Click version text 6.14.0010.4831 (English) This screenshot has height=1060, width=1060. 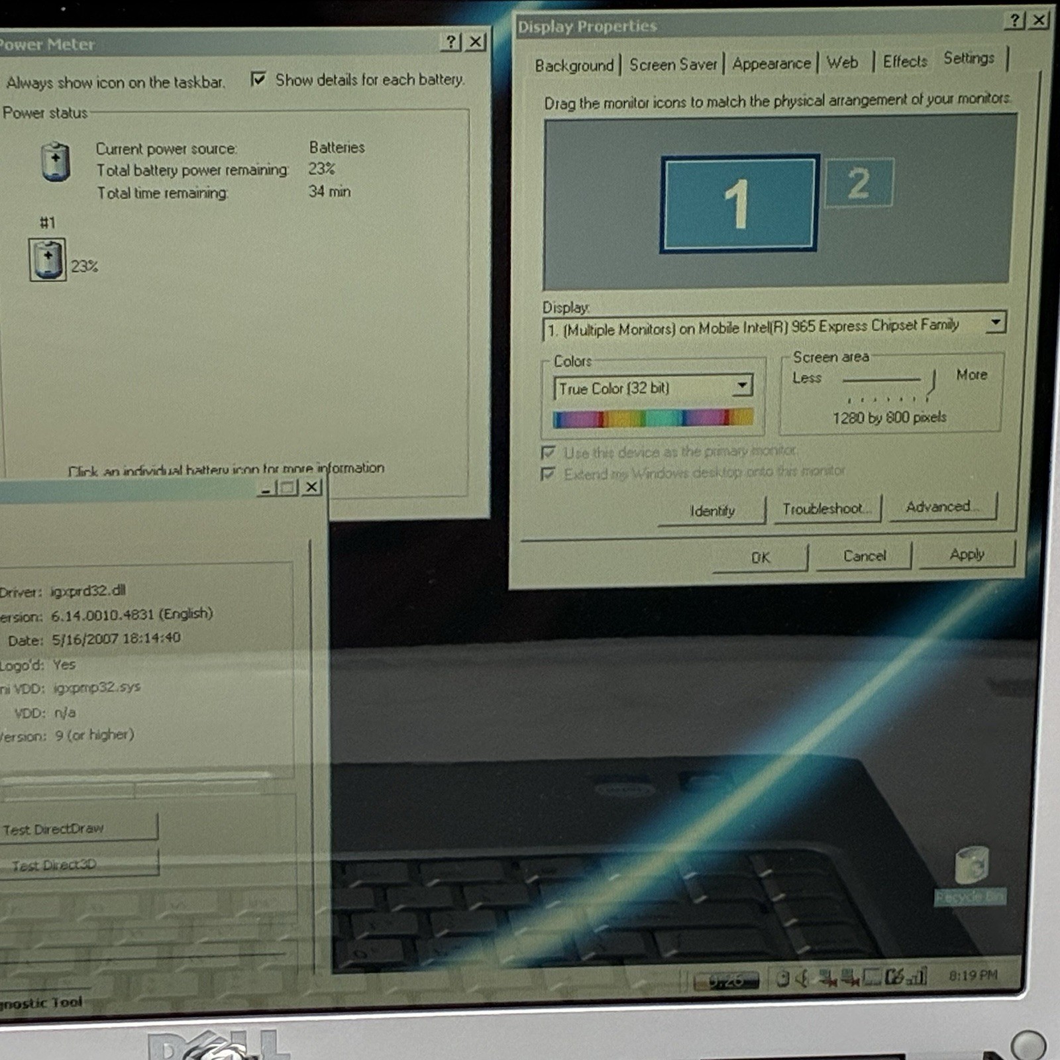(132, 614)
